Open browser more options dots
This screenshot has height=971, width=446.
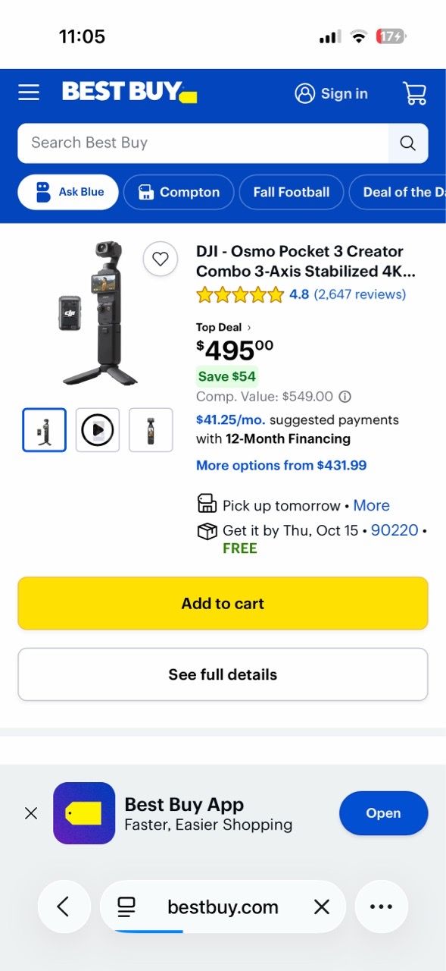click(x=381, y=907)
